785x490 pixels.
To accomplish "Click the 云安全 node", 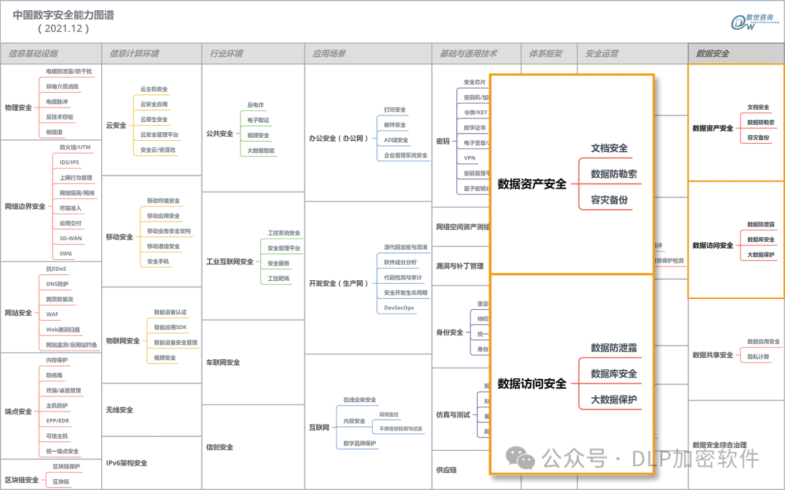I will 116,125.
